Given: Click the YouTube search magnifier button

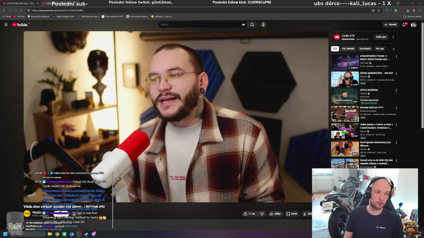Looking at the screenshot, I should pyautogui.click(x=252, y=24).
